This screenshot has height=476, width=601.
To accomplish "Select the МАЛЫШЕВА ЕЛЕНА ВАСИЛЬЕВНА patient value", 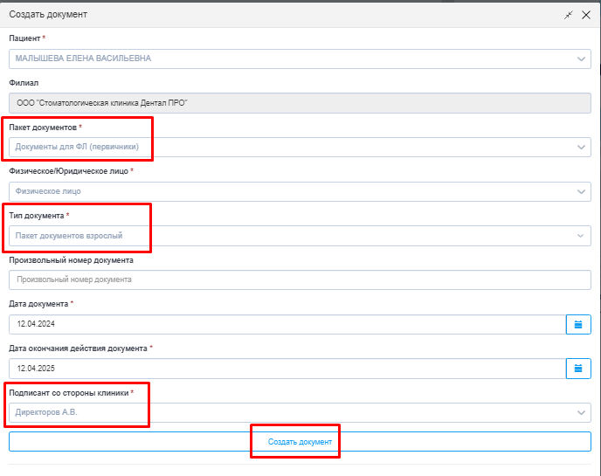I will coord(83,59).
